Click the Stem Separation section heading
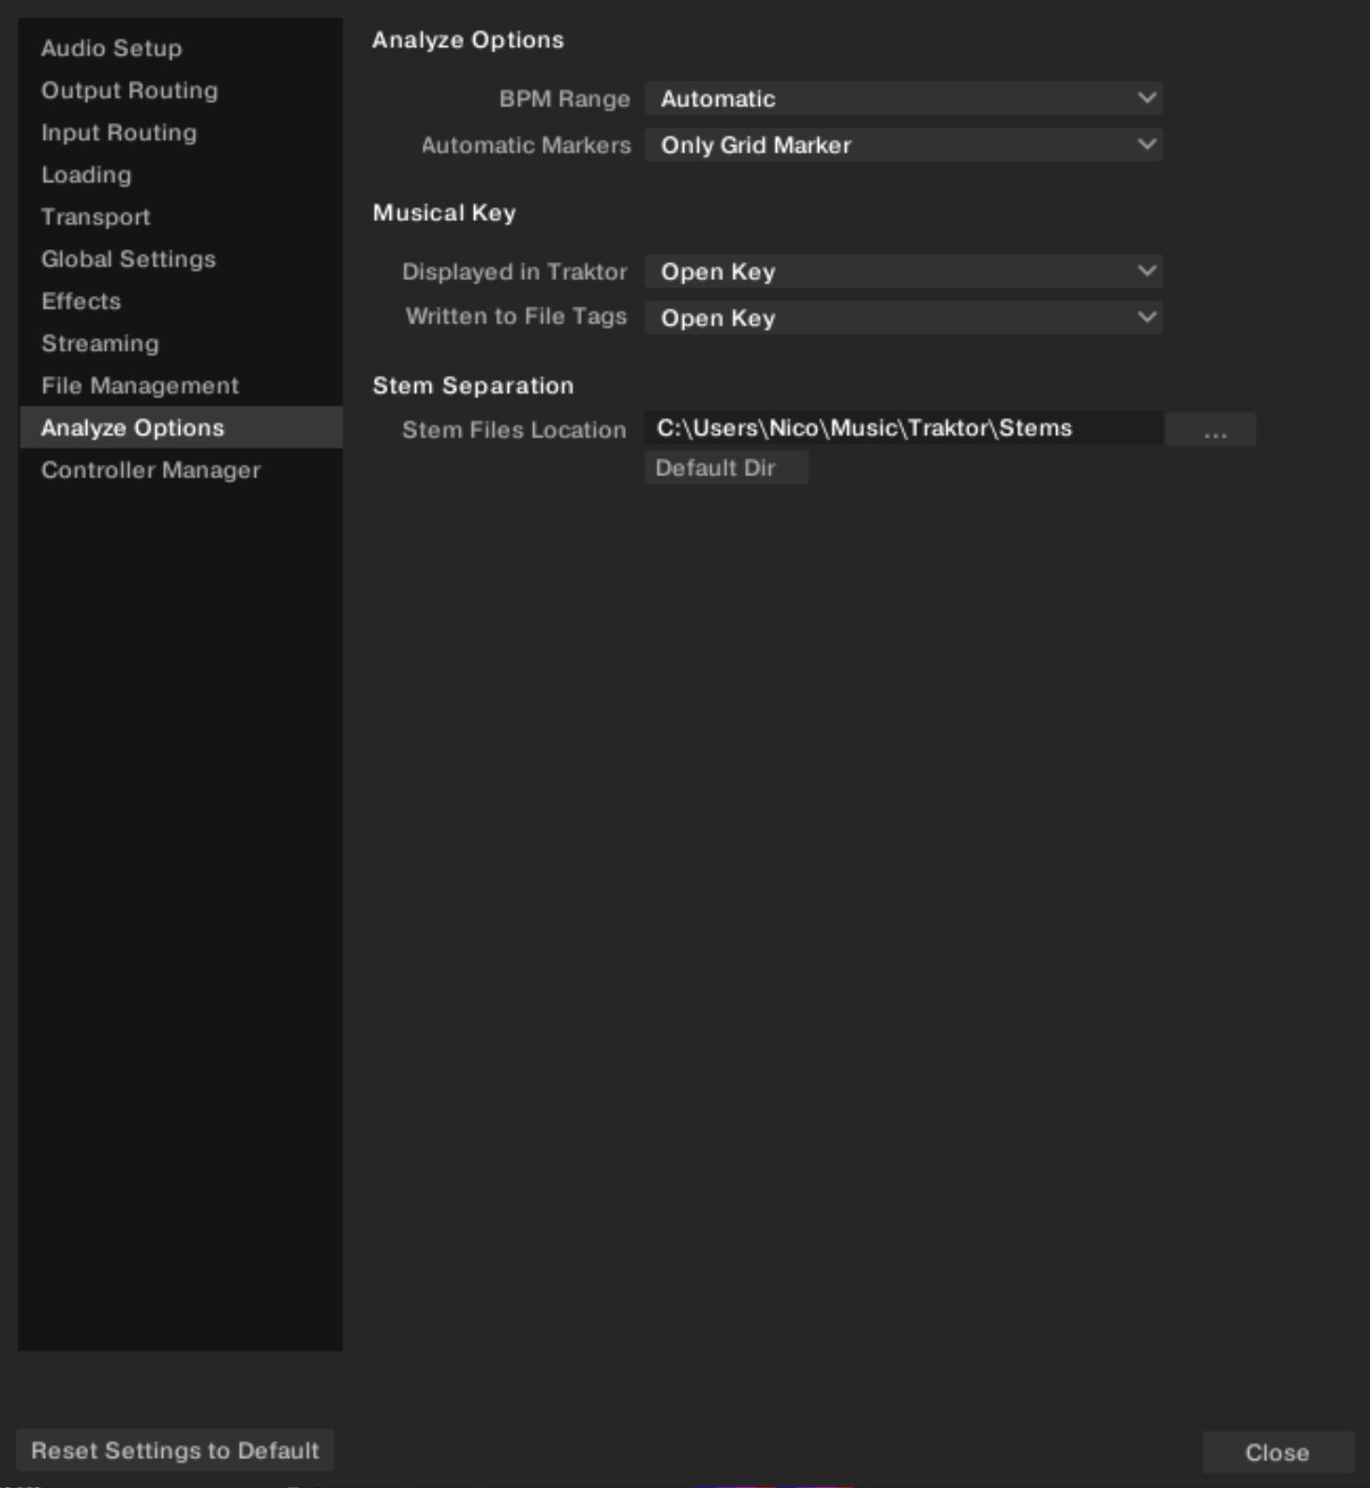This screenshot has height=1488, width=1370. (473, 385)
